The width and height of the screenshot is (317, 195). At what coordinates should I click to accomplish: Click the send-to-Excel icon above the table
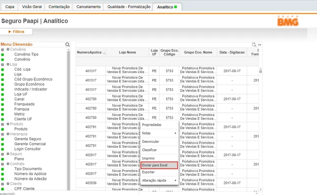pos(254,44)
